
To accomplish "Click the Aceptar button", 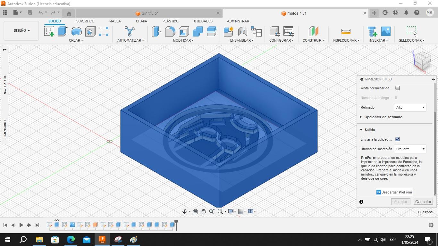I will pyautogui.click(x=400, y=202).
